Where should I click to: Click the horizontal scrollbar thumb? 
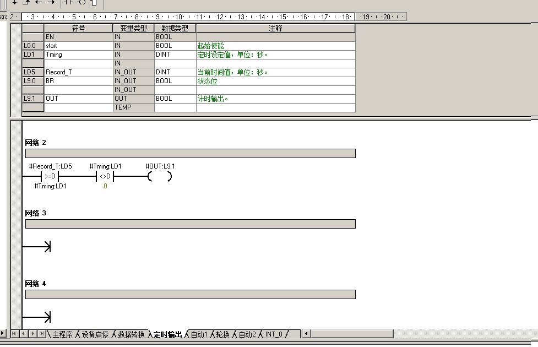(x=352, y=333)
